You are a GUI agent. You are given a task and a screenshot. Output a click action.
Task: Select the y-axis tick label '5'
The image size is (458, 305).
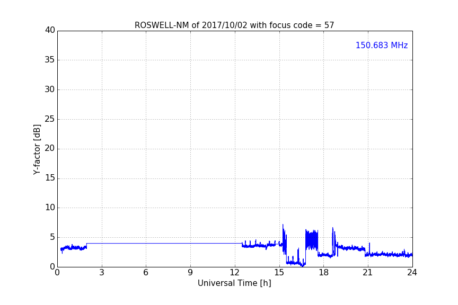[x=52, y=237]
